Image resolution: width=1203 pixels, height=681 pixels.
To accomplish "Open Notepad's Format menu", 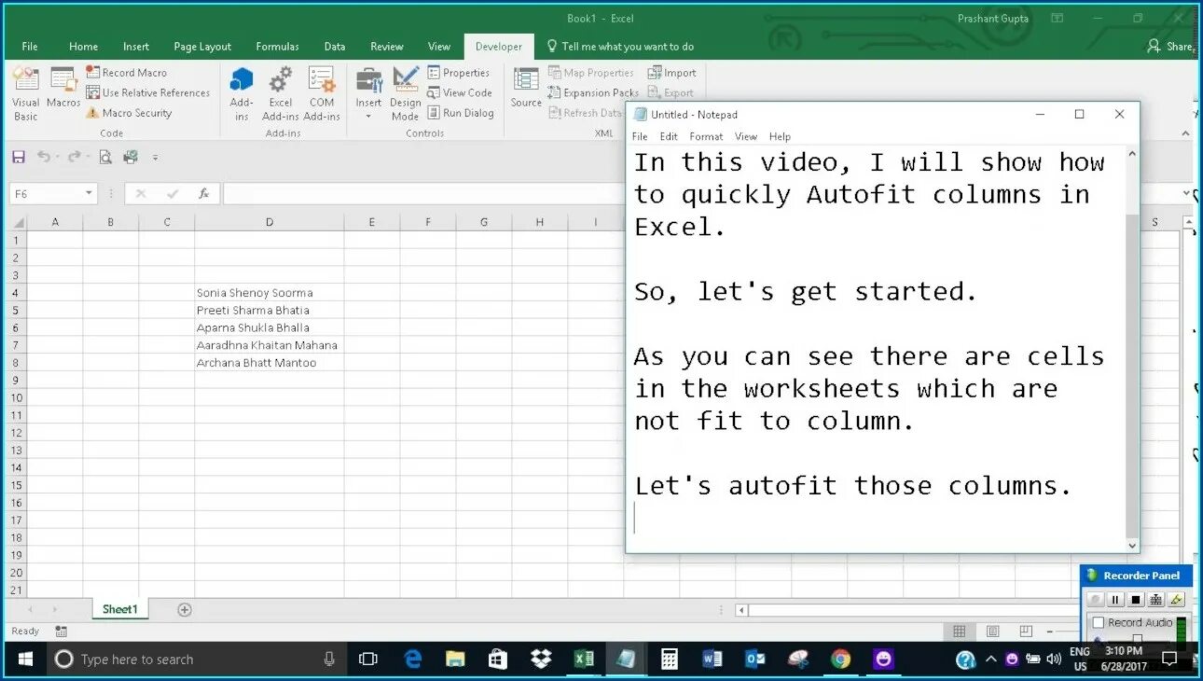I will [706, 136].
